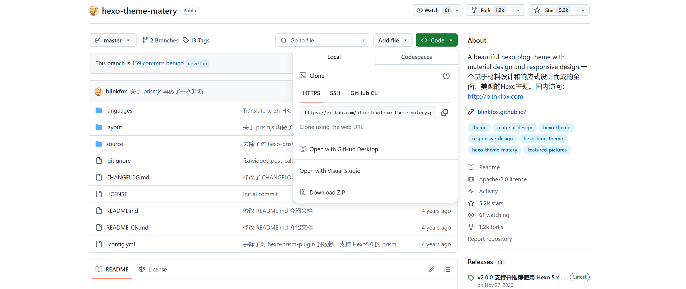This screenshot has height=289, width=686.
Task: Open the Star lists dropdown arrow
Action: [582, 10]
